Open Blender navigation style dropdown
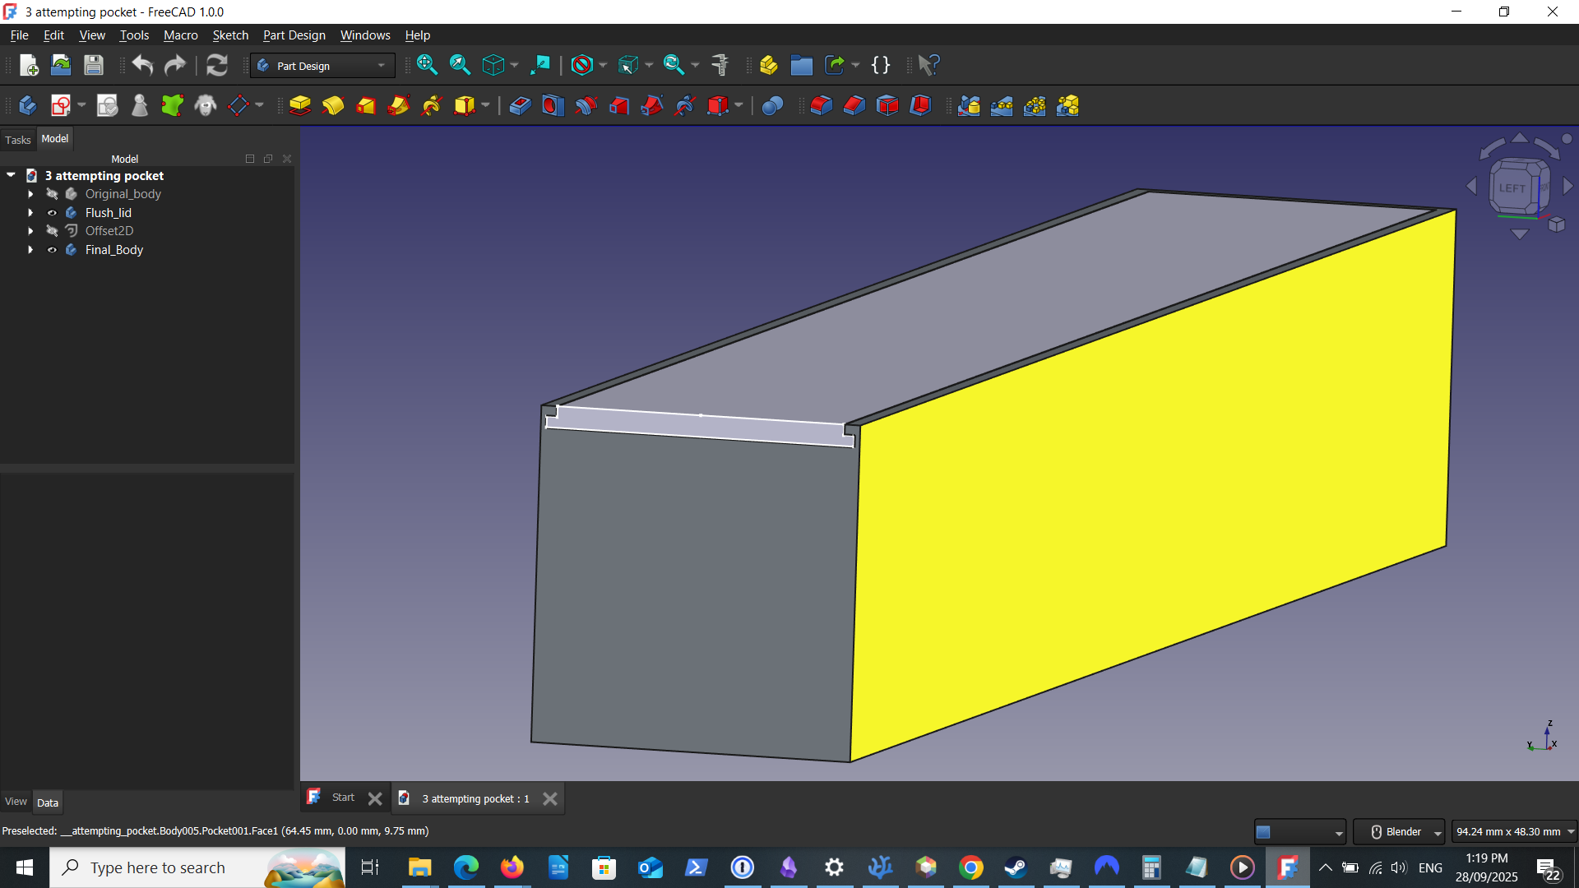The width and height of the screenshot is (1579, 888). pyautogui.click(x=1400, y=832)
